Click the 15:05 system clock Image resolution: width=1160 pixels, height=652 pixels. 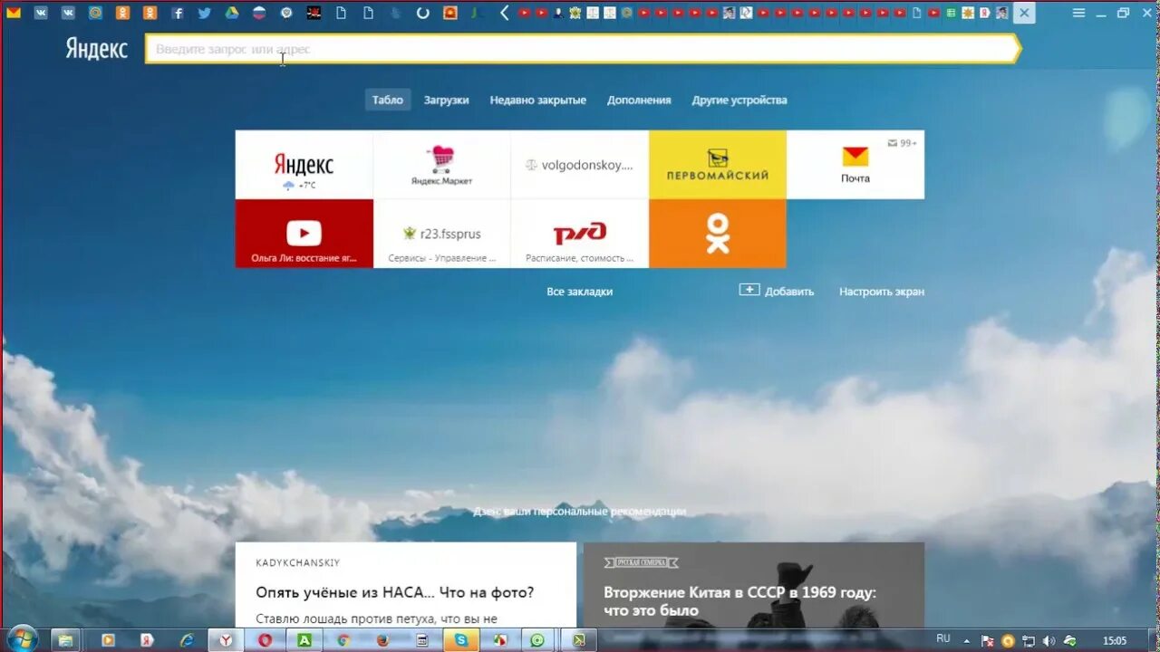1115,640
